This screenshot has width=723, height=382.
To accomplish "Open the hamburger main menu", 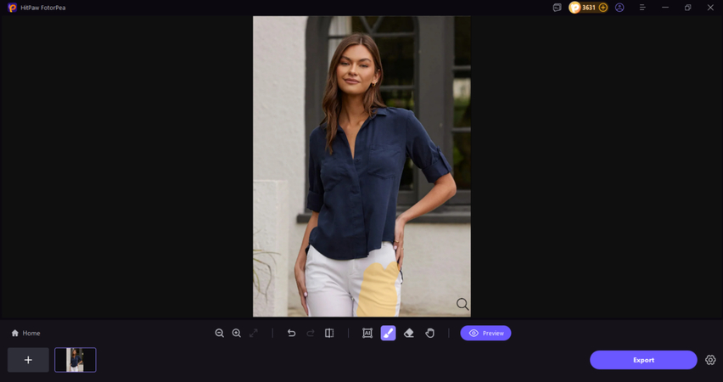I will 642,8.
